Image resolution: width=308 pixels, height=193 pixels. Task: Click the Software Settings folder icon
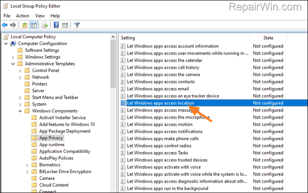20,50
